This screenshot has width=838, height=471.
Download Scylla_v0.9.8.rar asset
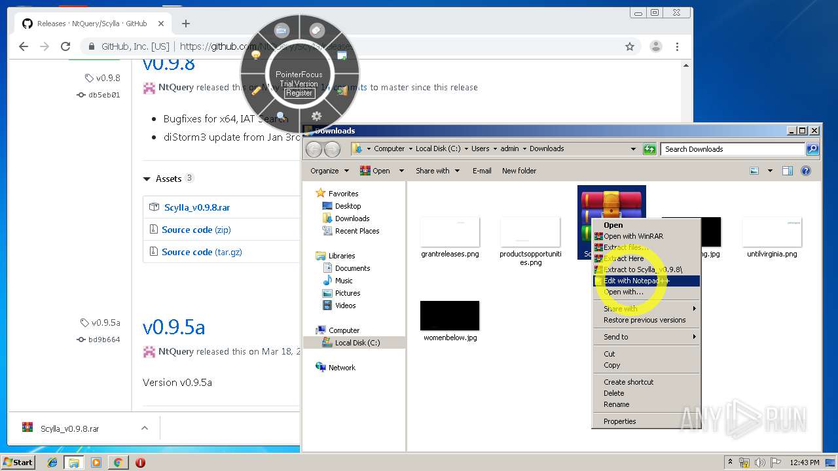[x=196, y=207]
